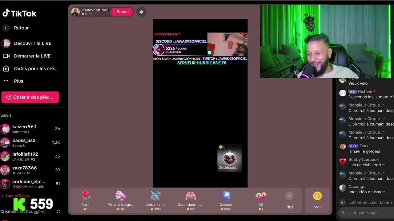The width and height of the screenshot is (394, 221).
Task: Follow the streamer with Suivre button
Action: [122, 12]
